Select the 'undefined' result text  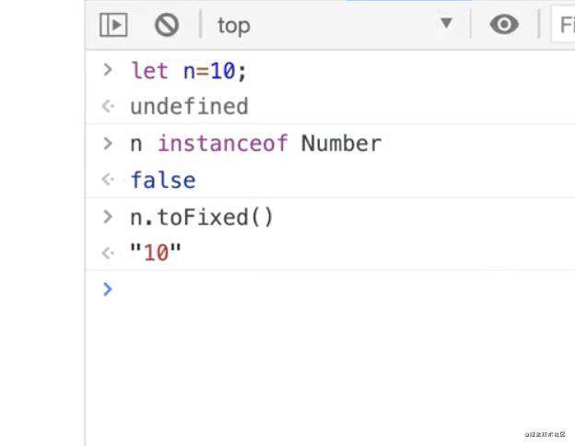click(x=189, y=106)
